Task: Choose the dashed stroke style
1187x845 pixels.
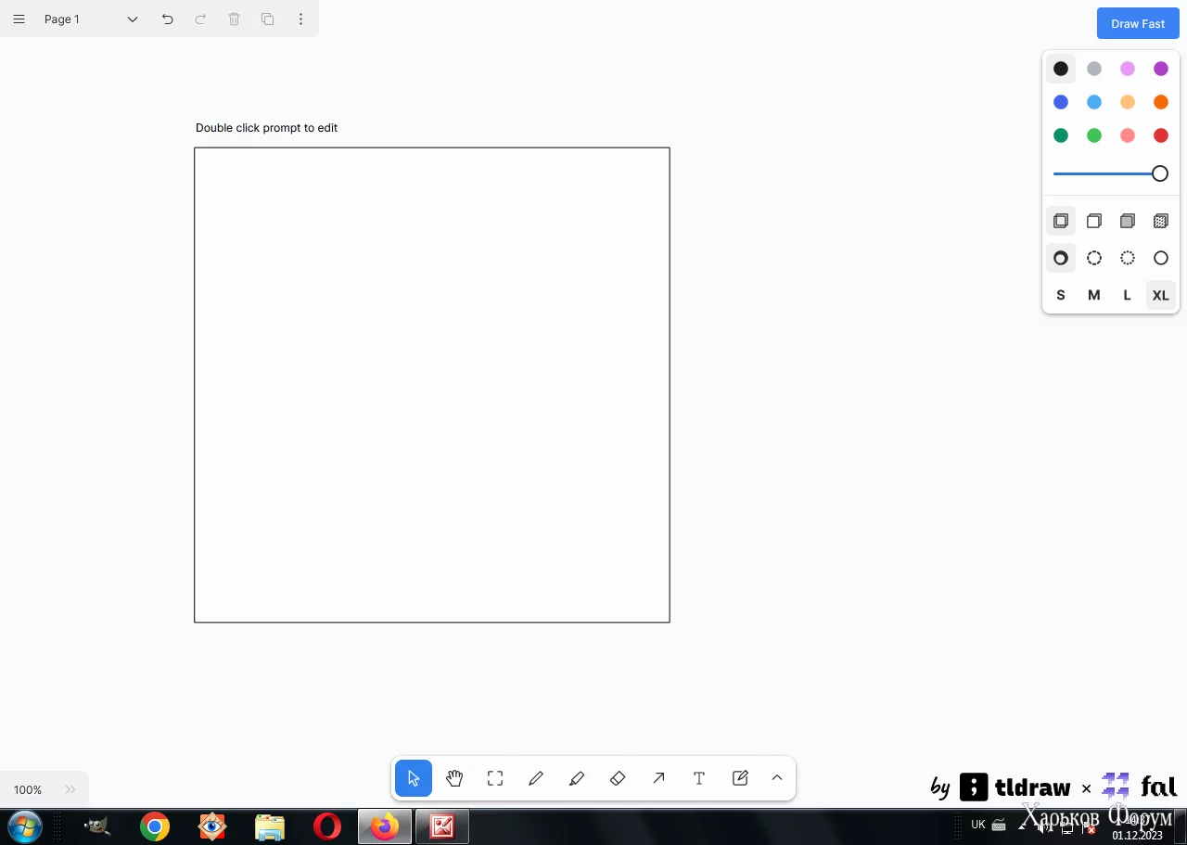Action: point(1094,258)
